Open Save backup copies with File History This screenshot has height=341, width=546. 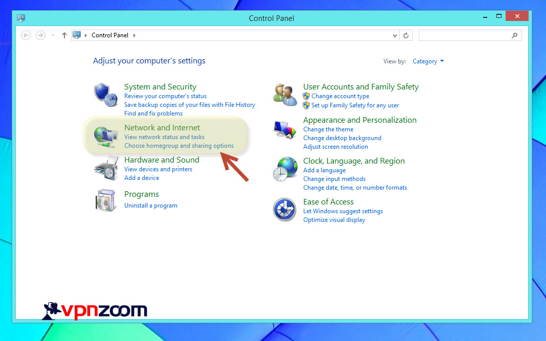[x=190, y=105]
